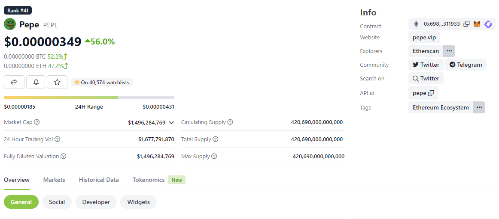Click the API id pepe value
499x219 pixels.
(420, 93)
